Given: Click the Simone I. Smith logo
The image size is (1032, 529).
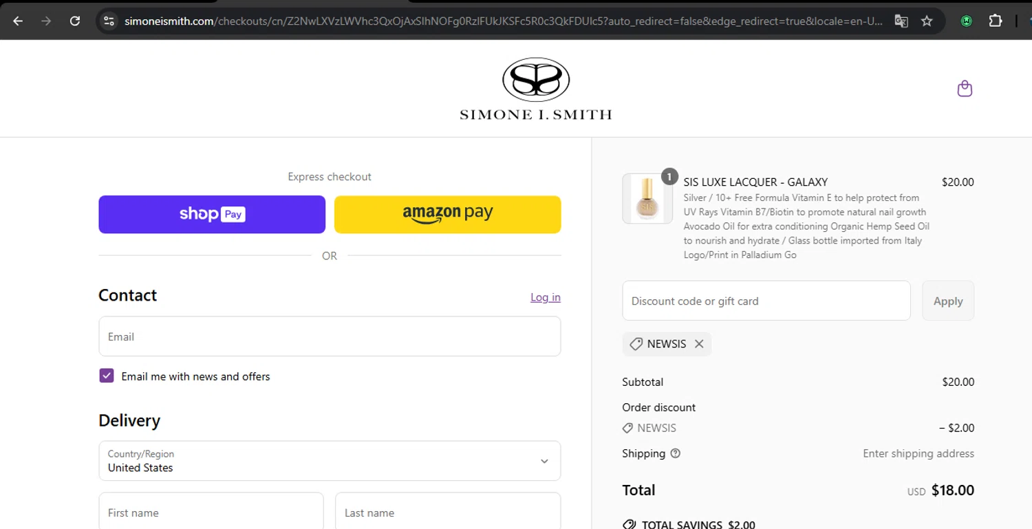Looking at the screenshot, I should [536, 89].
